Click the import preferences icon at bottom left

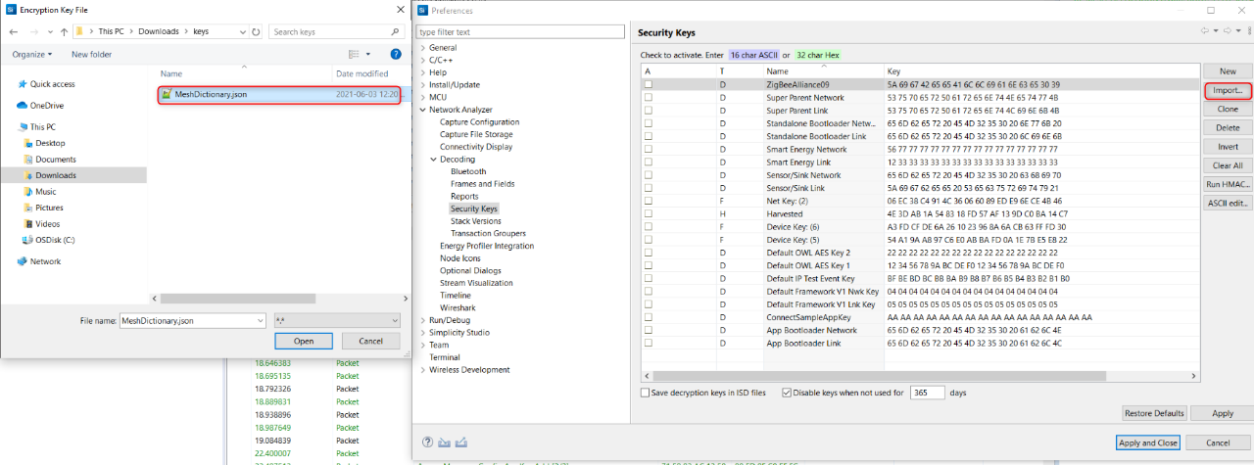(444, 442)
